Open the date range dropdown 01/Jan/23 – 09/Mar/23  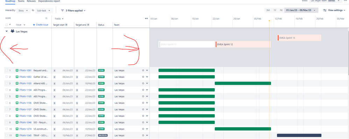301,10
